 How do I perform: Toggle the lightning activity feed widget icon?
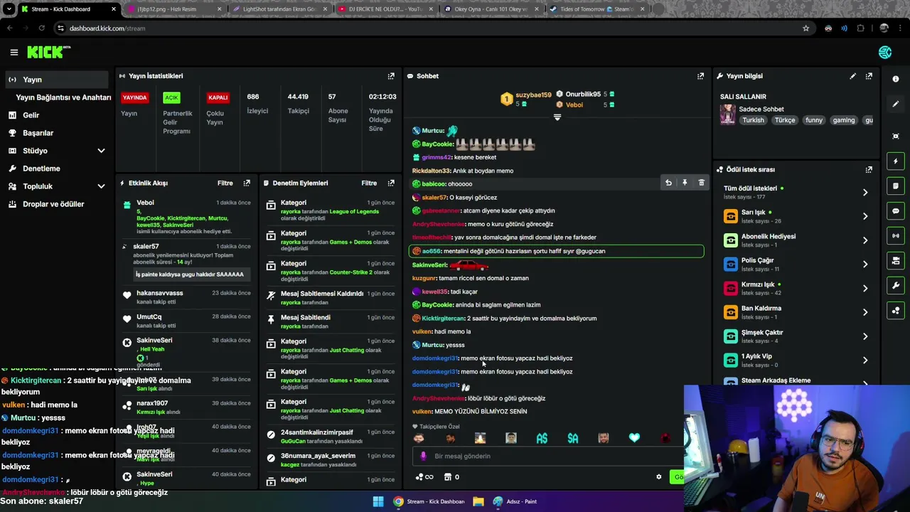(x=896, y=161)
